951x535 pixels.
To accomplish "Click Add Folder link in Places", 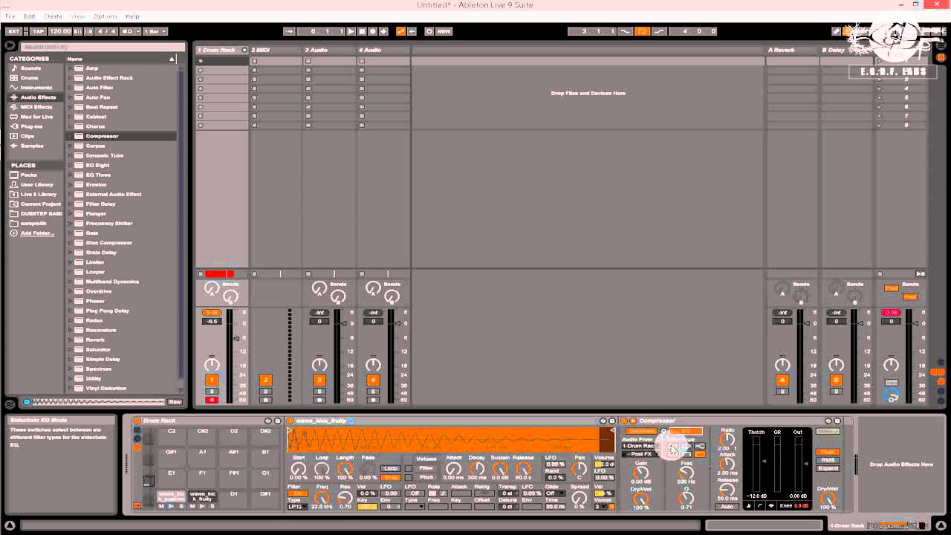I will coord(36,233).
